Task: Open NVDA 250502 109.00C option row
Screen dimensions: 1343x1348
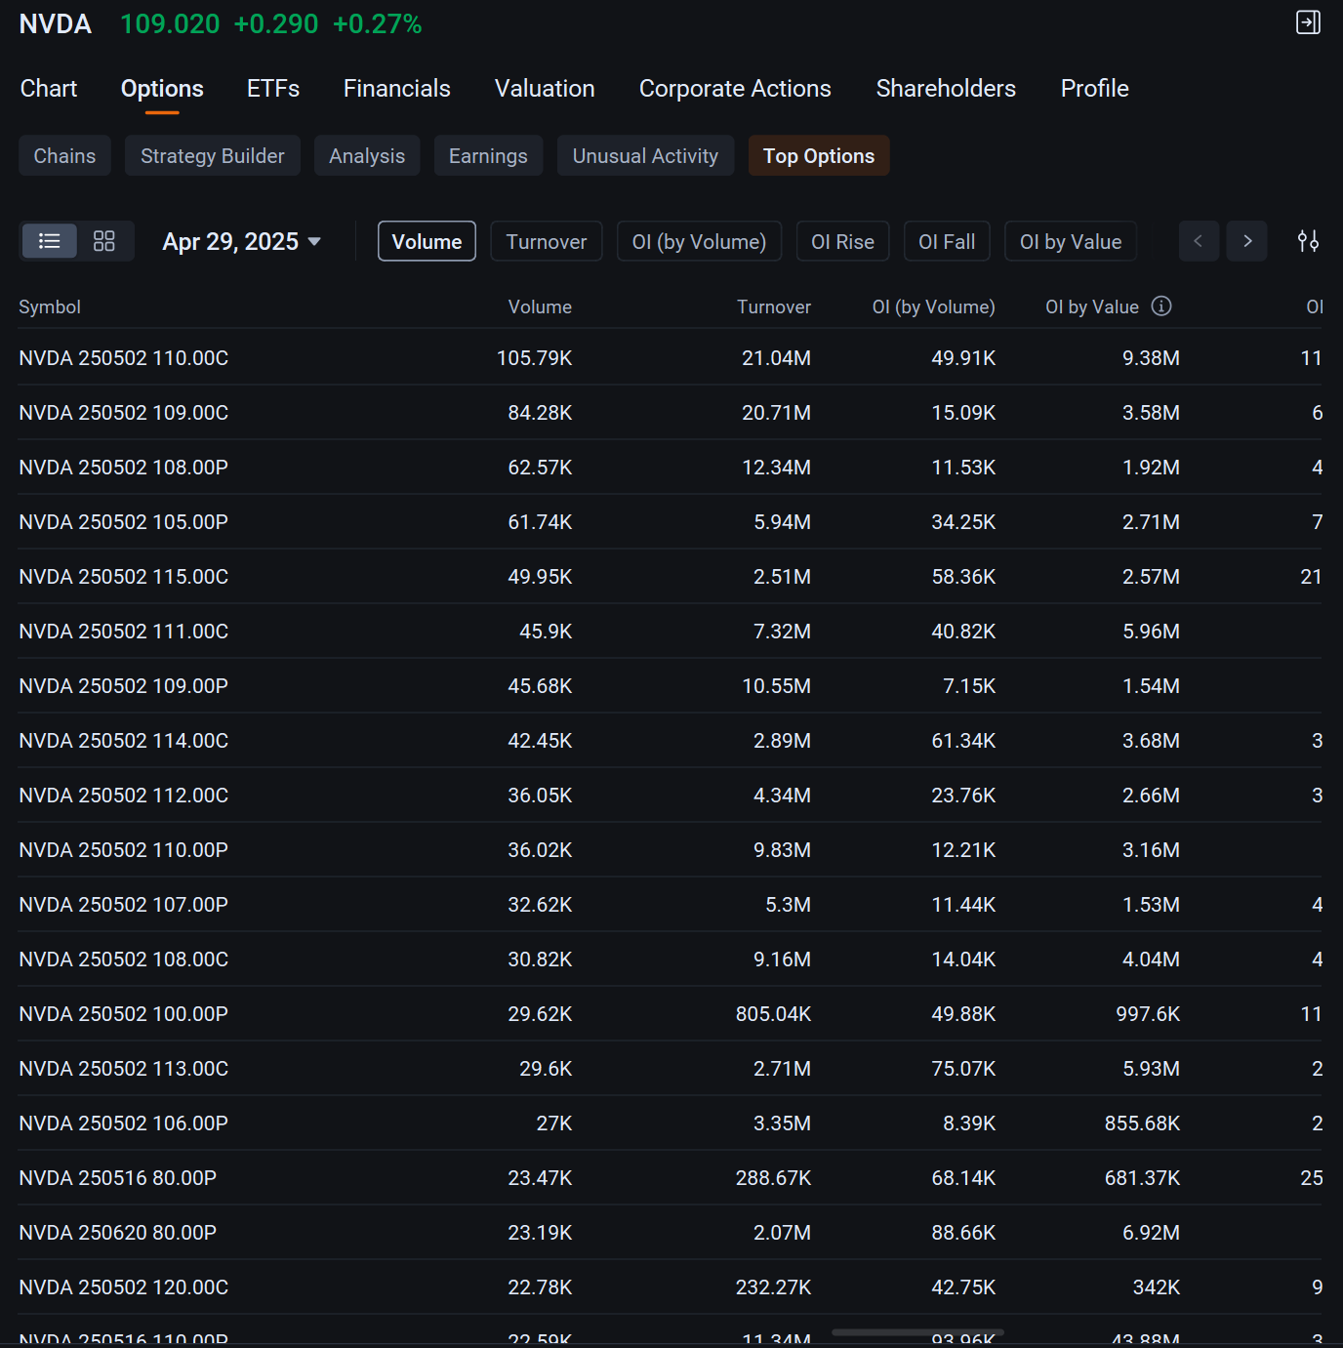Action: coord(671,412)
